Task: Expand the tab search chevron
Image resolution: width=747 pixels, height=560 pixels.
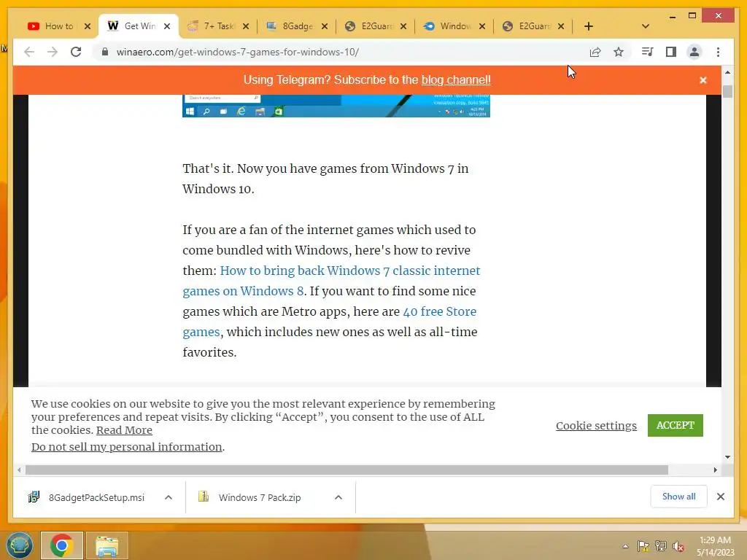Action: pos(646,26)
